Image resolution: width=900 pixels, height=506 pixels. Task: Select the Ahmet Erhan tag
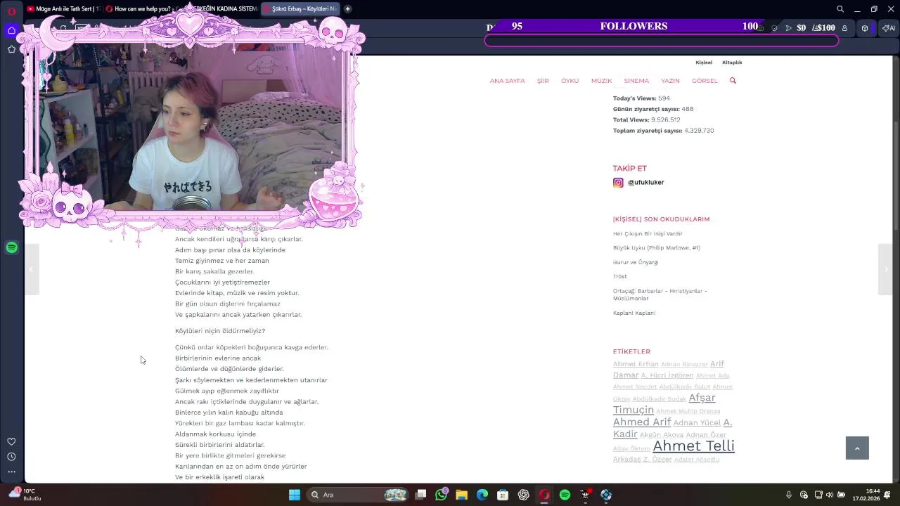[636, 364]
